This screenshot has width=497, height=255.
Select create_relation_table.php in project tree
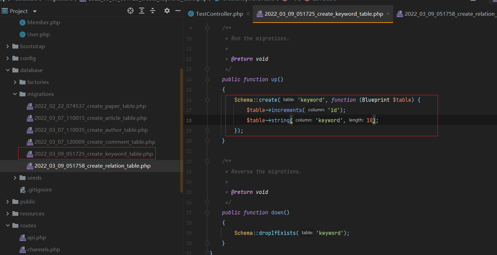tap(93, 166)
